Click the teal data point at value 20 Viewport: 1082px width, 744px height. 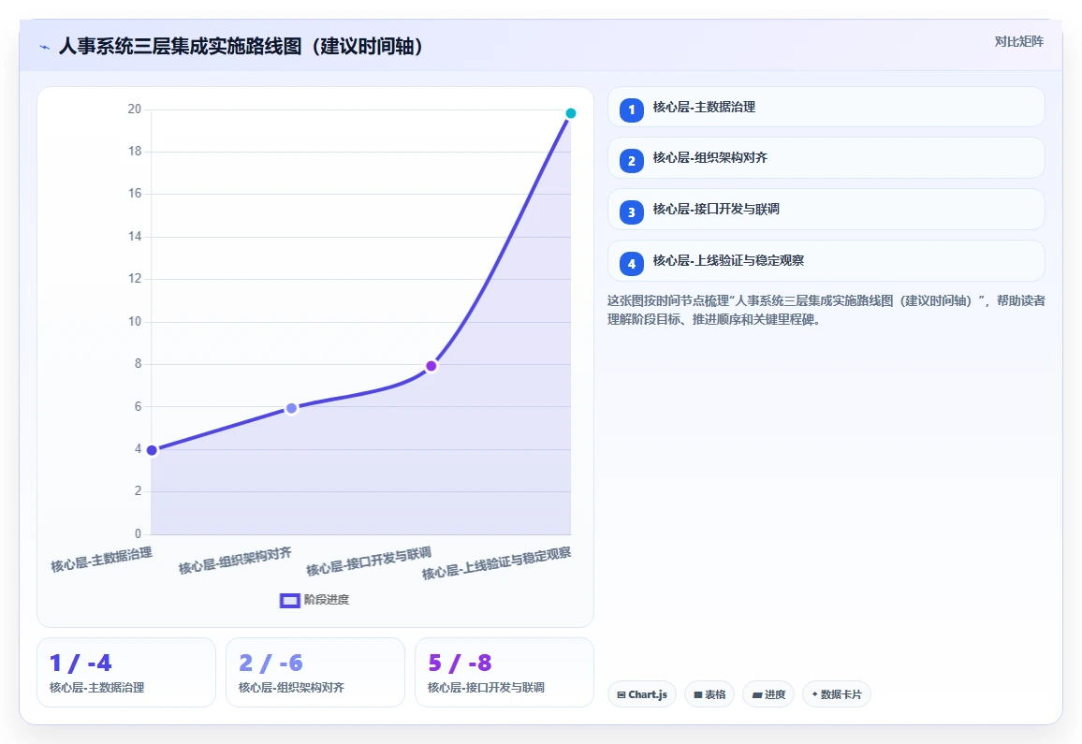click(571, 113)
